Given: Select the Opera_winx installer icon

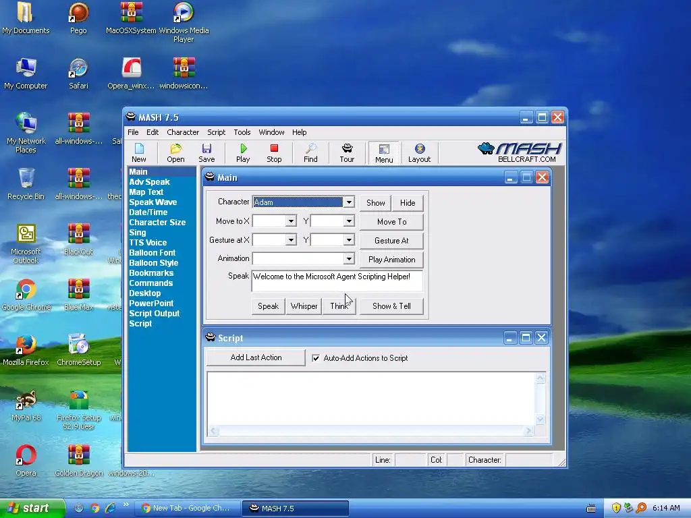Looking at the screenshot, I should [131, 74].
